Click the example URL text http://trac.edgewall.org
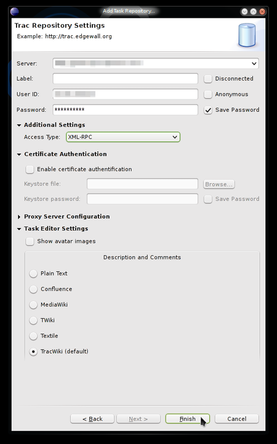The image size is (277, 444). tap(79, 36)
